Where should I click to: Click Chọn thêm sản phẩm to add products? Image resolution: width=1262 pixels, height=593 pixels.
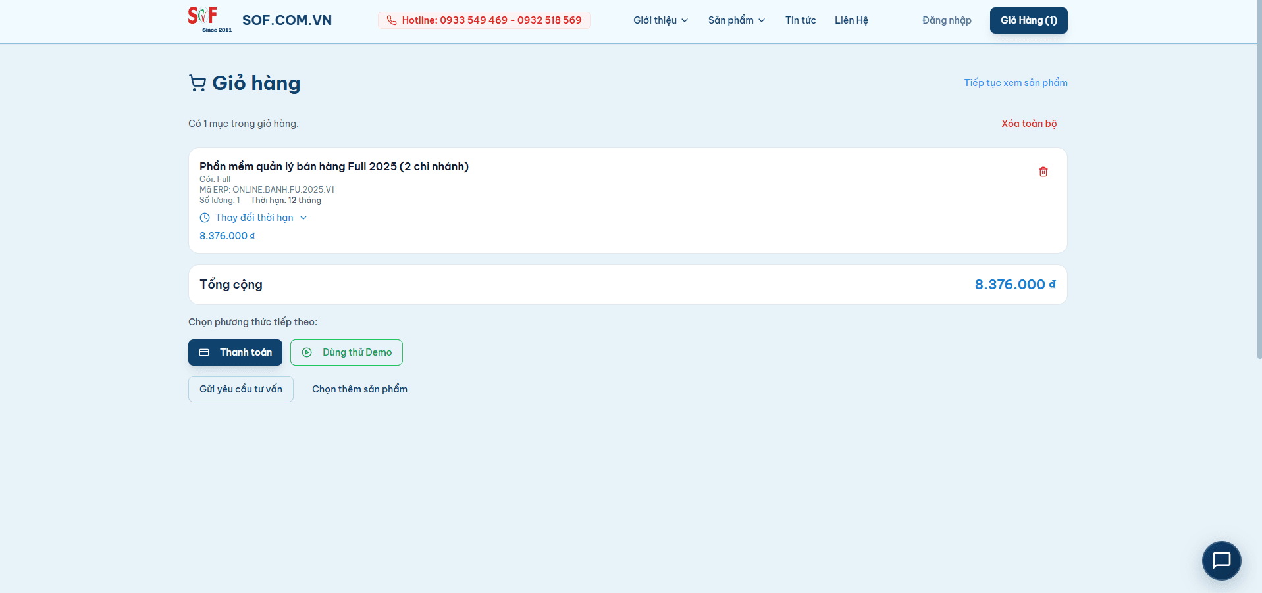359,389
